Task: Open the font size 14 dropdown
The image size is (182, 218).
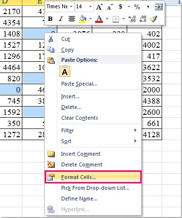Action: click(90, 7)
